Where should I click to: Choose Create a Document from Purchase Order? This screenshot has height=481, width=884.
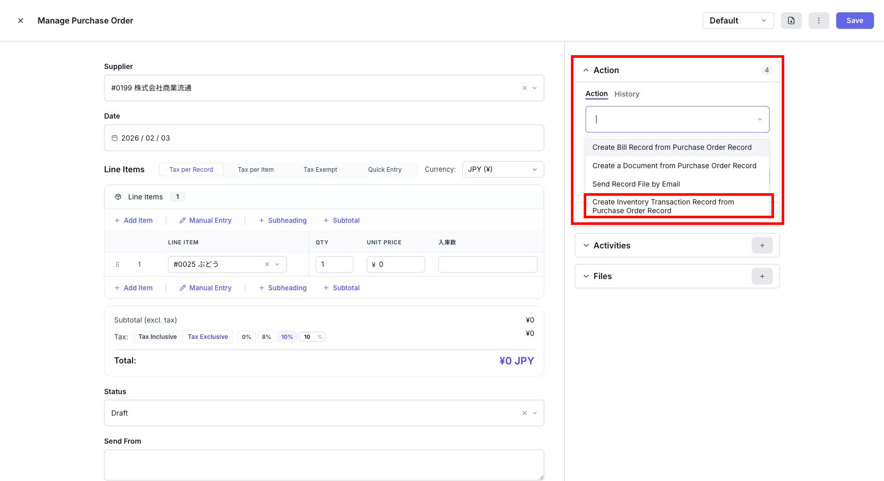pos(677,166)
